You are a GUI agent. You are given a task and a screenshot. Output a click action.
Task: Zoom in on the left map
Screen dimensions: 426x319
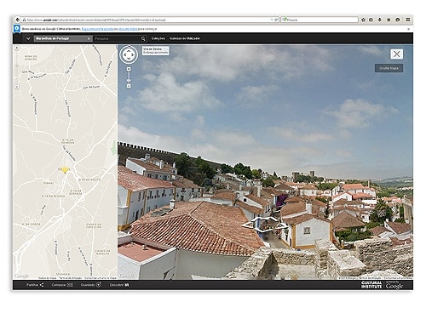click(x=17, y=48)
